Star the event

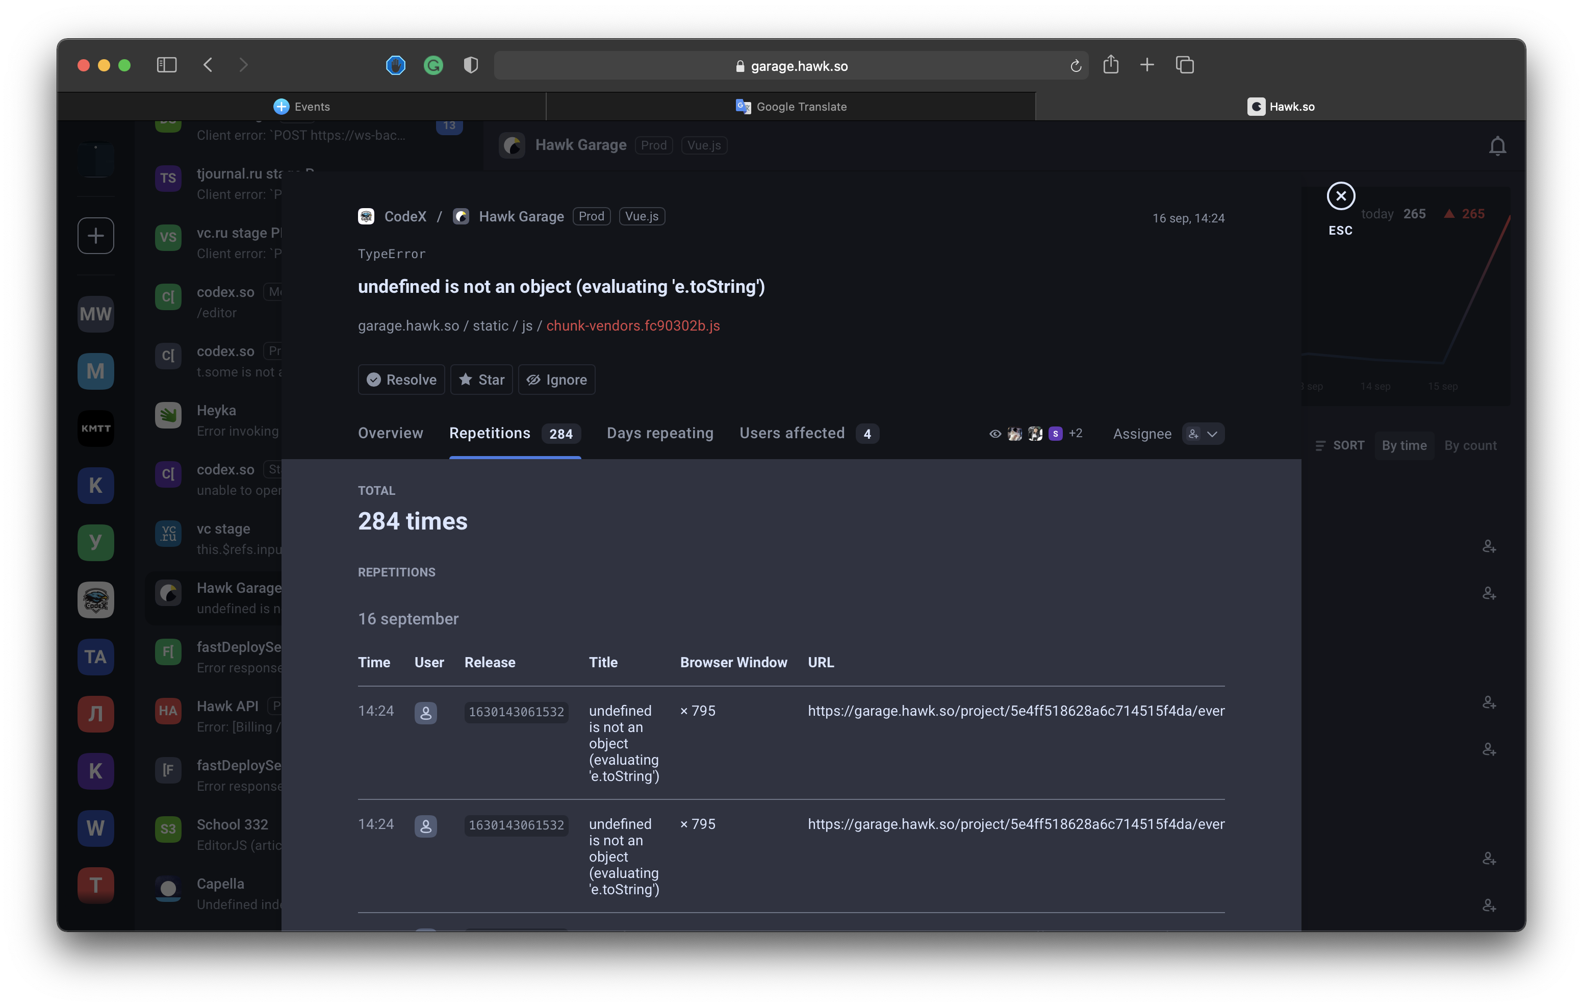tap(481, 380)
